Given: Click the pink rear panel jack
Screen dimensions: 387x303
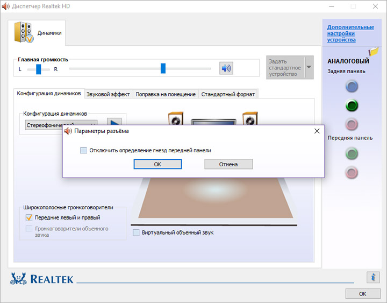Looking at the screenshot, I should 352,124.
